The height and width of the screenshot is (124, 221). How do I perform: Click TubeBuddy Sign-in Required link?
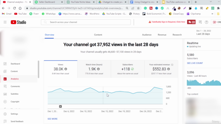click(x=167, y=22)
